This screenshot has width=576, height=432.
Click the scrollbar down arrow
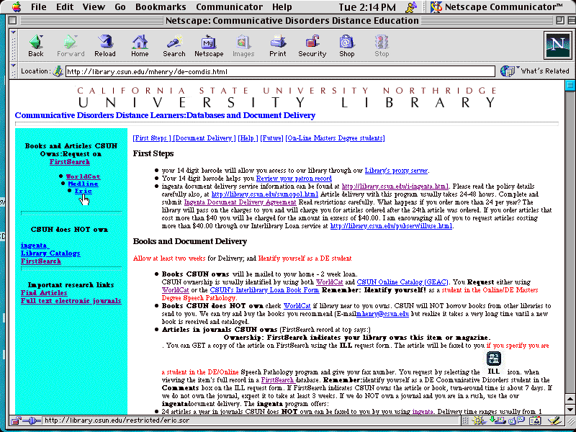(570, 409)
